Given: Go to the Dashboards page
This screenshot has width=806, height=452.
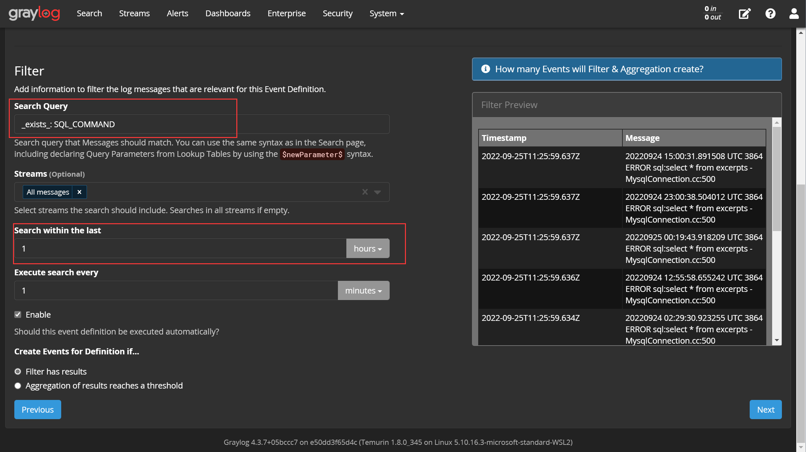Looking at the screenshot, I should pyautogui.click(x=228, y=14).
